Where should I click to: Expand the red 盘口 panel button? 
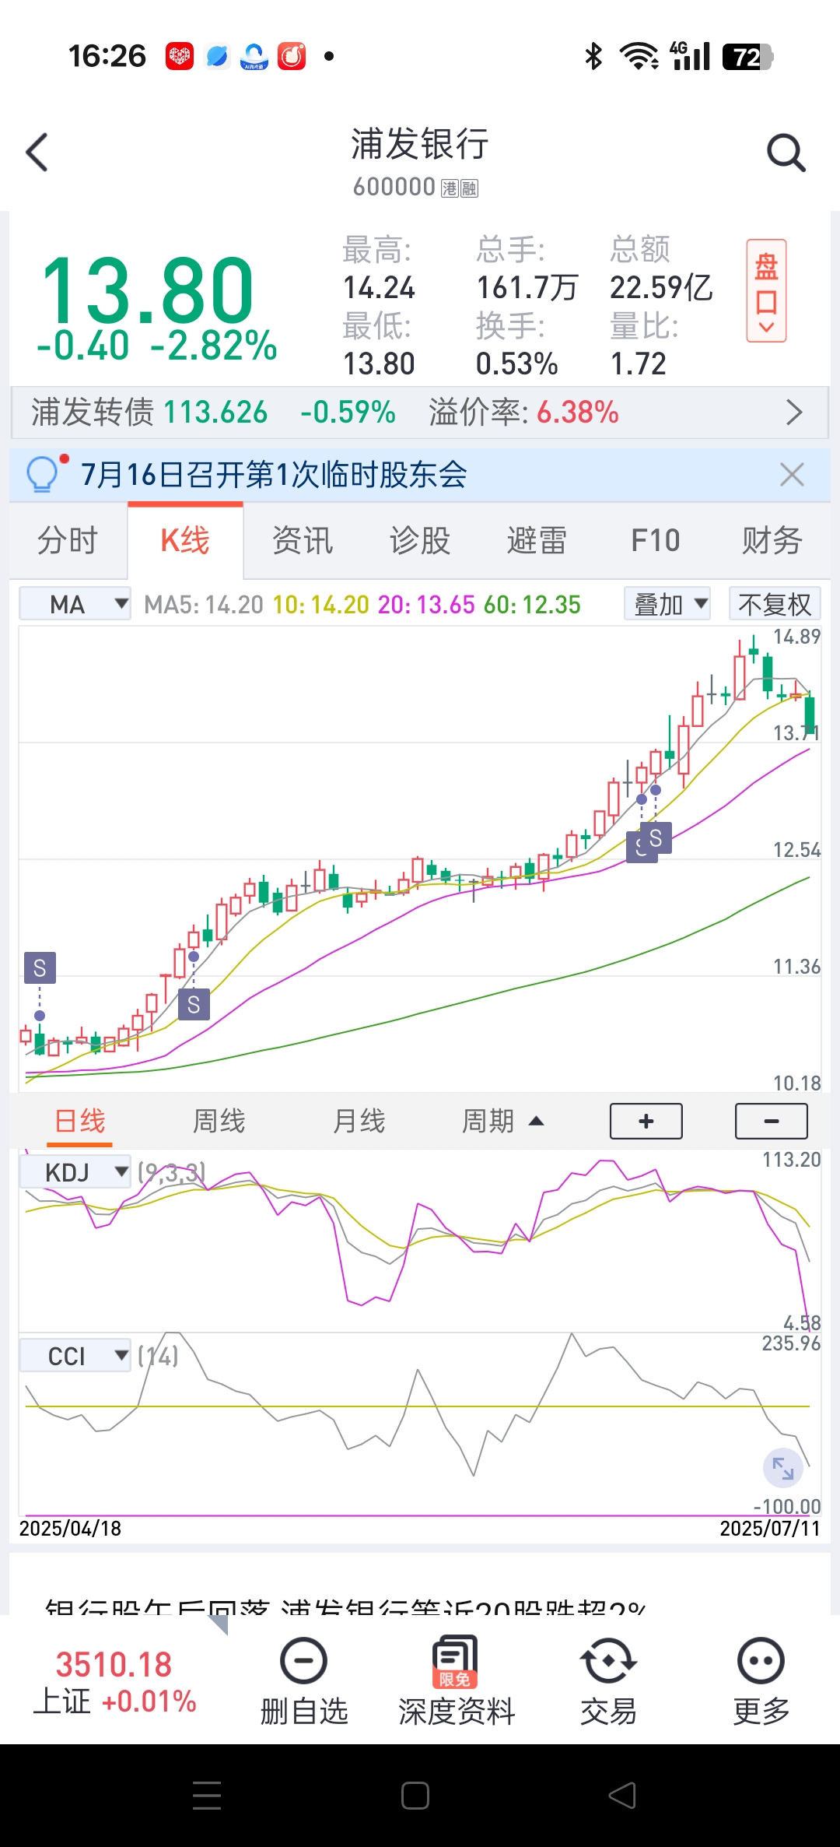pyautogui.click(x=766, y=291)
